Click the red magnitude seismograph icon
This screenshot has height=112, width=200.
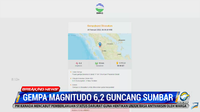[x=77, y=63]
